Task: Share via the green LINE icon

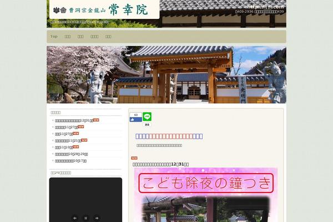Action: click(x=147, y=117)
